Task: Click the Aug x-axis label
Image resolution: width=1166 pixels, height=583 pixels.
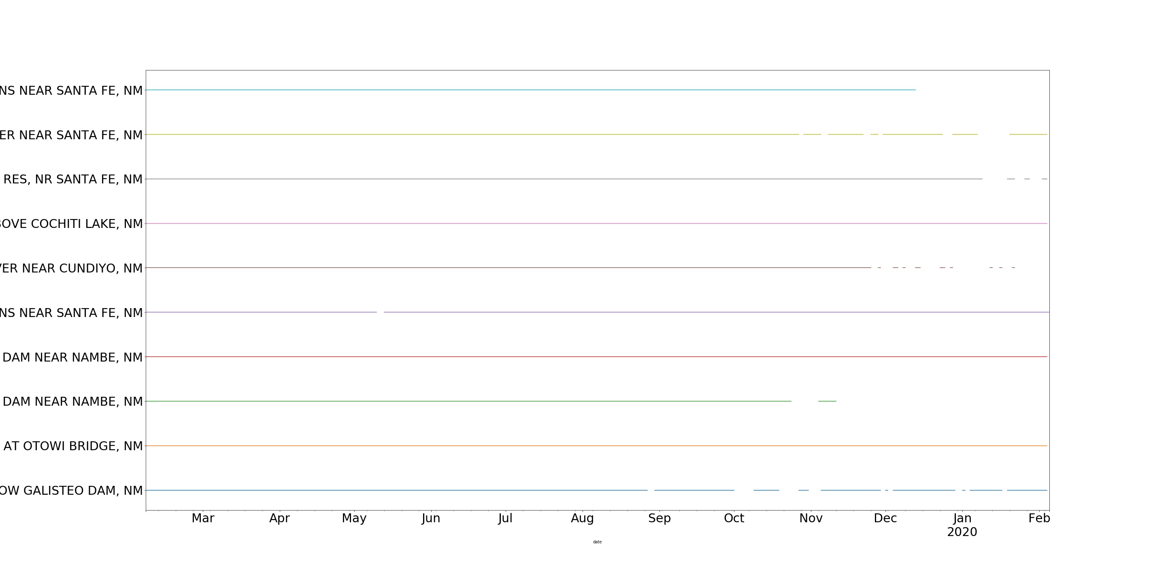Action: coord(582,518)
